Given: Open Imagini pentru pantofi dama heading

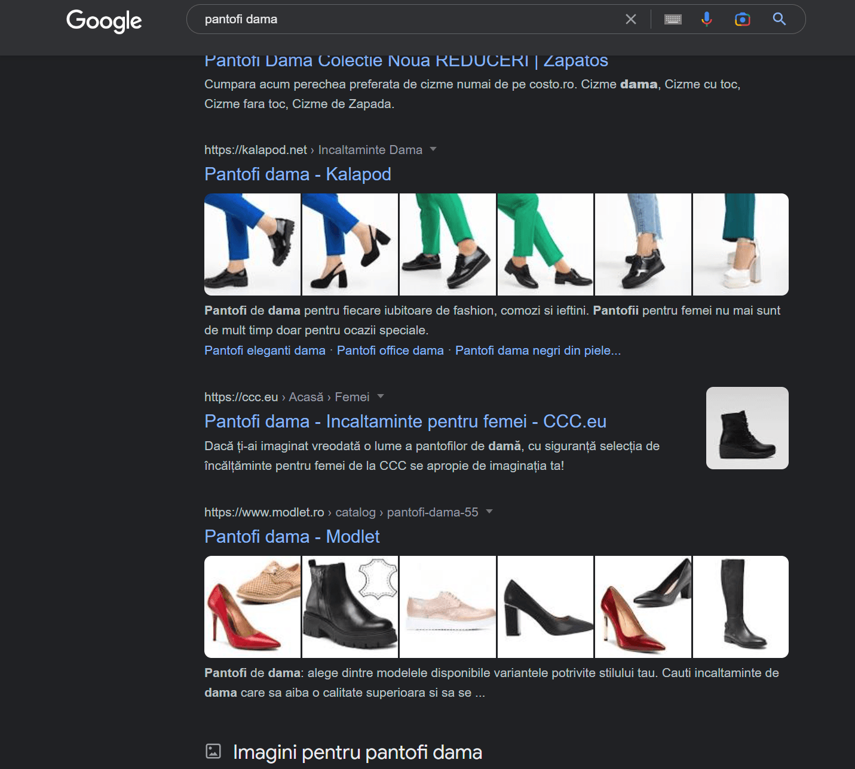Looking at the screenshot, I should click(x=357, y=752).
